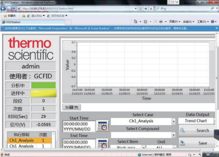Image resolution: width=219 pixels, height=157 pixels.
Task: Click the Value axis label on chart
Action: click(67, 65)
